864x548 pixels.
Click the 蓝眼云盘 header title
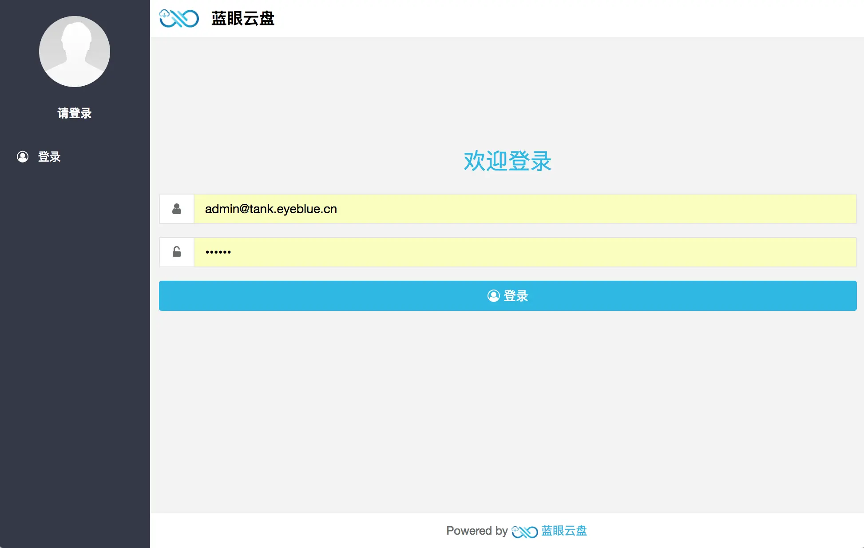tap(243, 18)
